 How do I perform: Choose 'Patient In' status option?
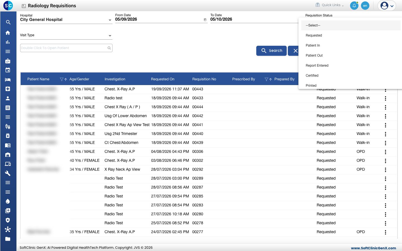(x=351, y=45)
